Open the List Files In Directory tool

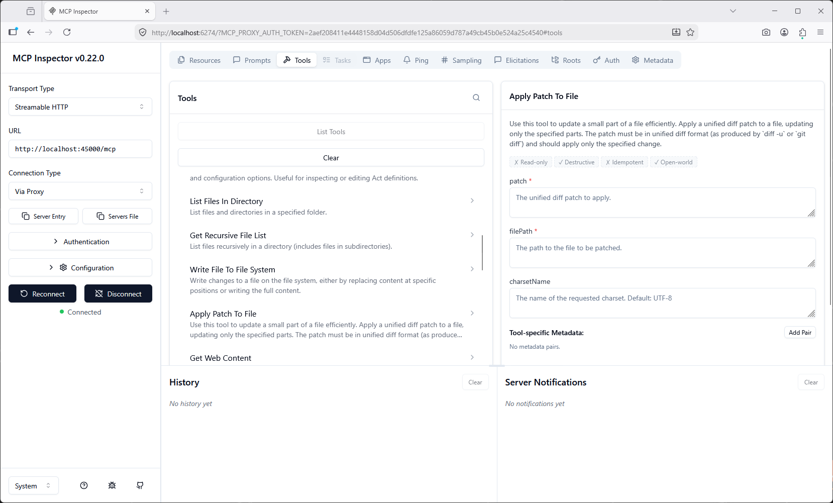click(x=332, y=206)
